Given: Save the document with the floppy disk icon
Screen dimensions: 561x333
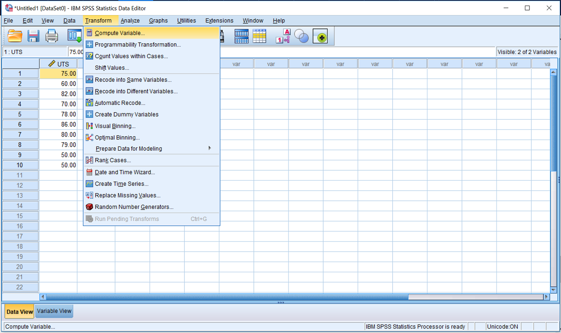Looking at the screenshot, I should click(x=33, y=36).
